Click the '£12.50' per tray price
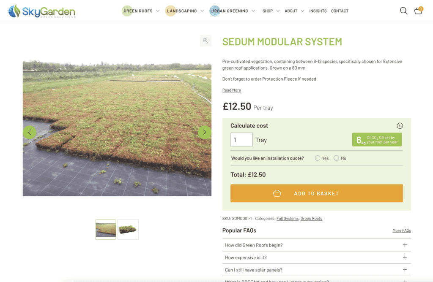The width and height of the screenshot is (433, 282). 237,106
